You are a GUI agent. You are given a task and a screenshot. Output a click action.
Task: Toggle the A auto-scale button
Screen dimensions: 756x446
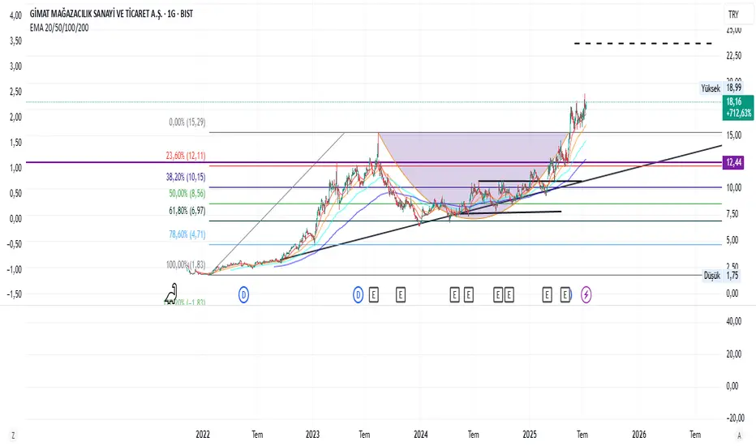739,435
